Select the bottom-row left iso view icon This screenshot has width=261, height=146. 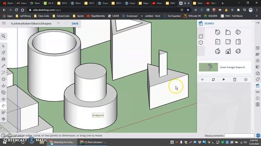coord(218,52)
